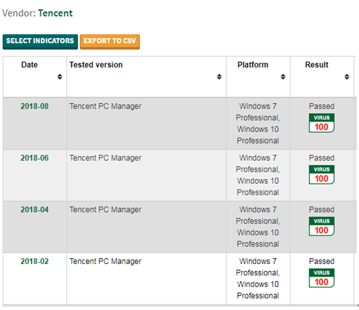
Task: Sort table by Date column arrows
Action: pos(60,77)
